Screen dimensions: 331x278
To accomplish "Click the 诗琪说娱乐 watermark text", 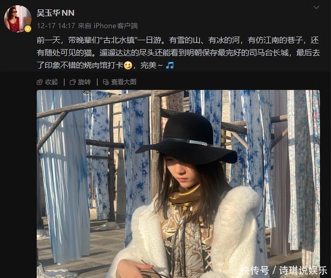I will tap(303, 270).
